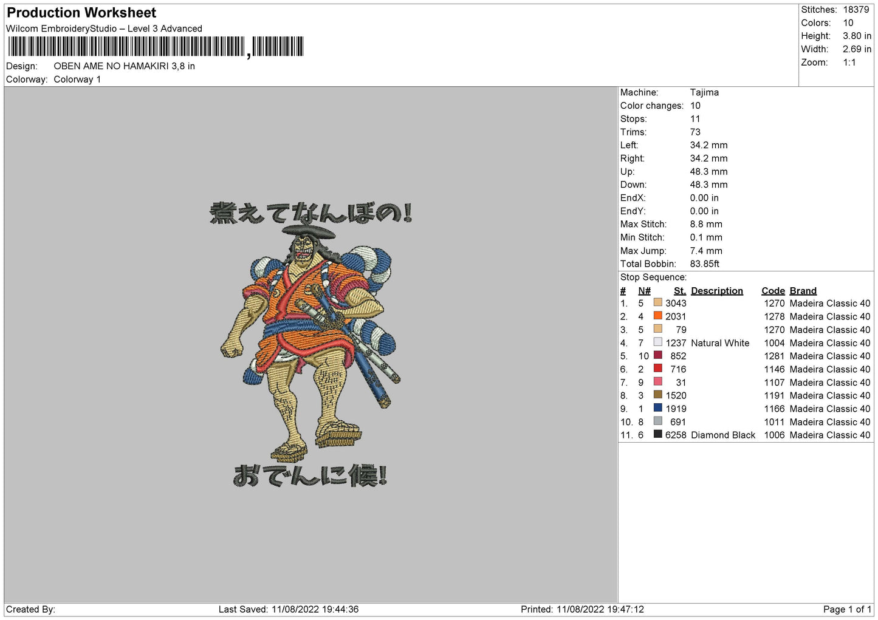Click the stitch count 3043 in row 1
Screen dimensions: 878x620
tap(676, 303)
